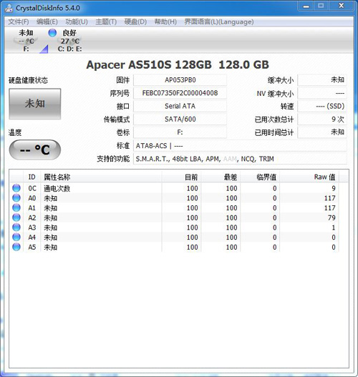The image size is (358, 377).
Task: Click the CrystalDiskInfo app icon in title bar
Action: (x=9, y=8)
